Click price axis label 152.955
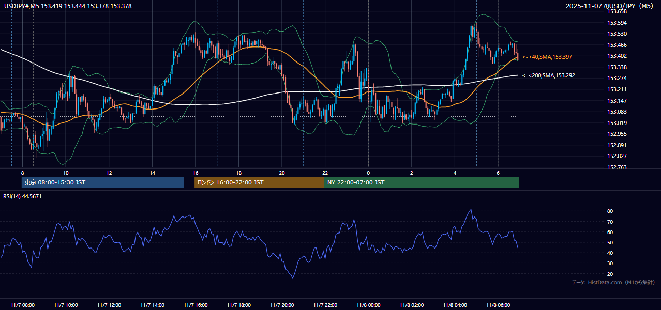This screenshot has height=310, width=661. tap(617, 134)
